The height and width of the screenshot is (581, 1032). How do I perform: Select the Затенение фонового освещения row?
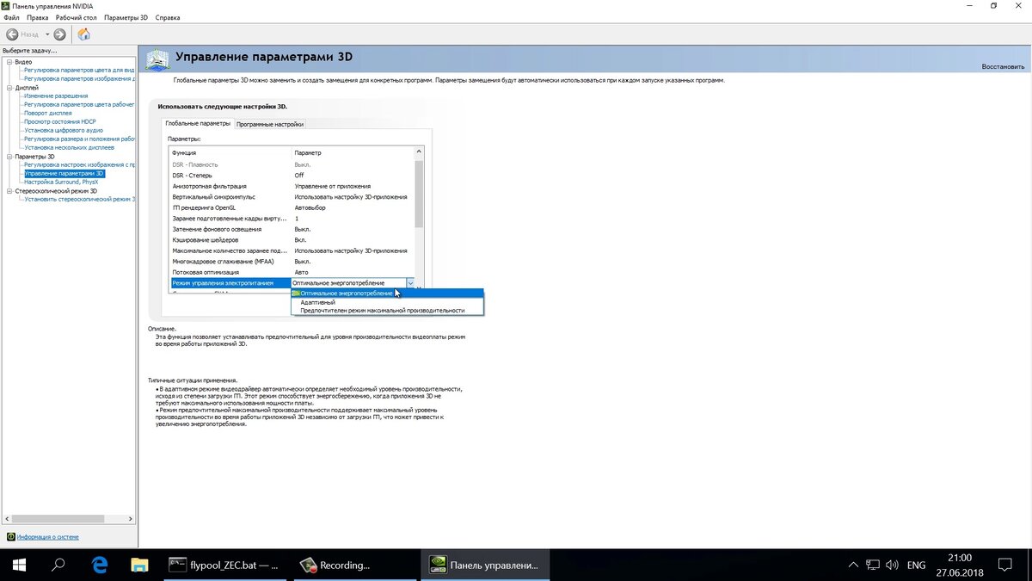click(x=292, y=229)
